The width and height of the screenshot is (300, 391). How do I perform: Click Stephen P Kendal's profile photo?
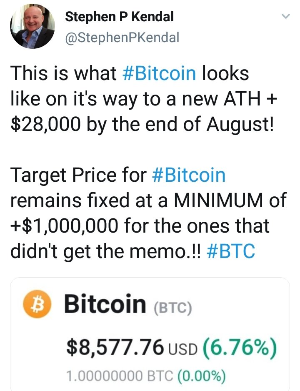click(x=32, y=28)
